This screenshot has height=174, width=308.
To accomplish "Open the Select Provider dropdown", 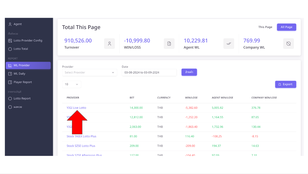I will click(89, 72).
